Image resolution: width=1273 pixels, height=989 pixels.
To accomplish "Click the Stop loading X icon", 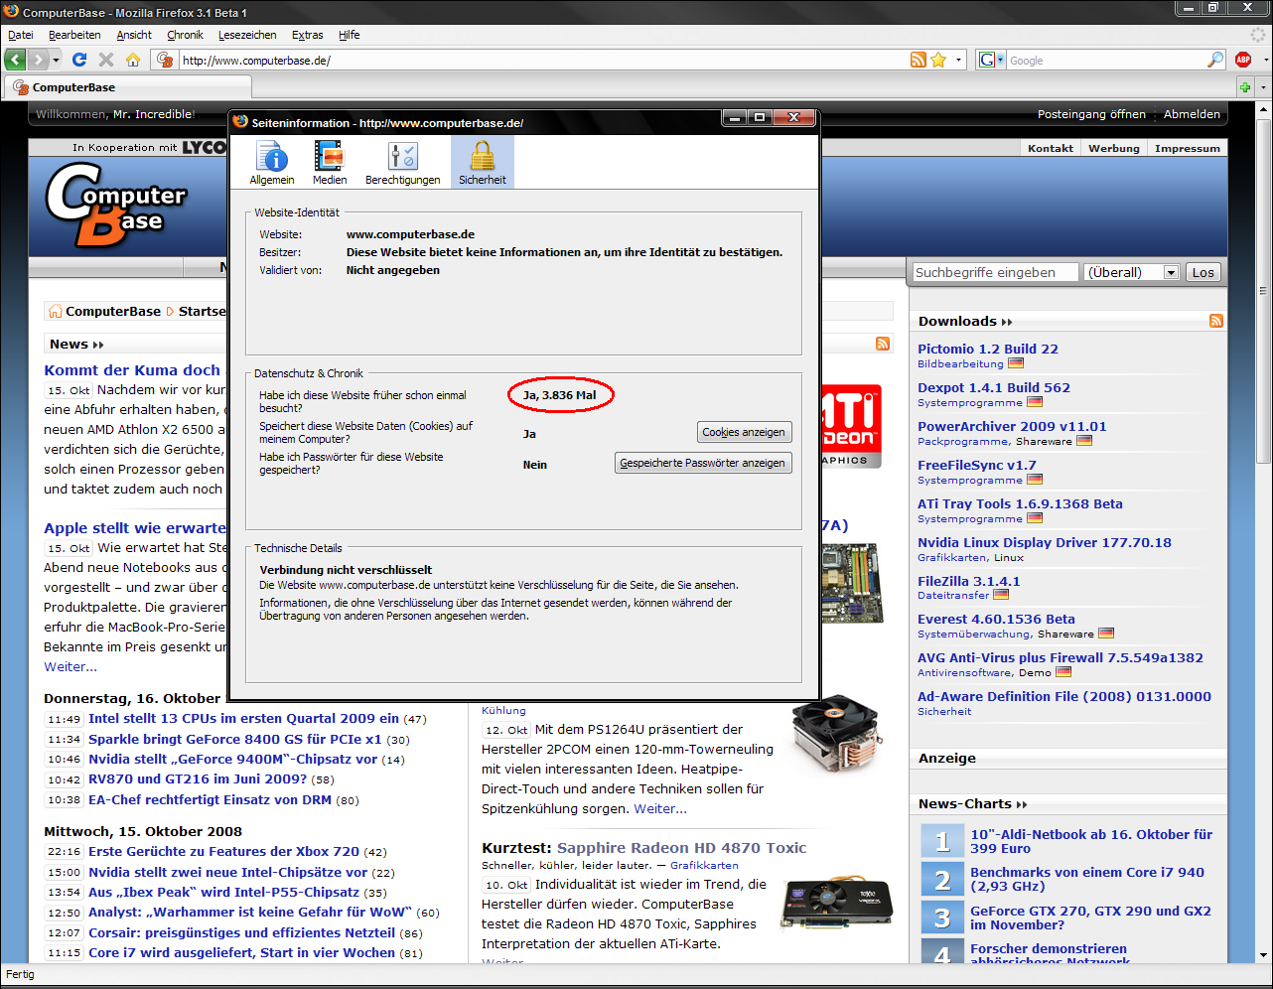I will [x=106, y=60].
